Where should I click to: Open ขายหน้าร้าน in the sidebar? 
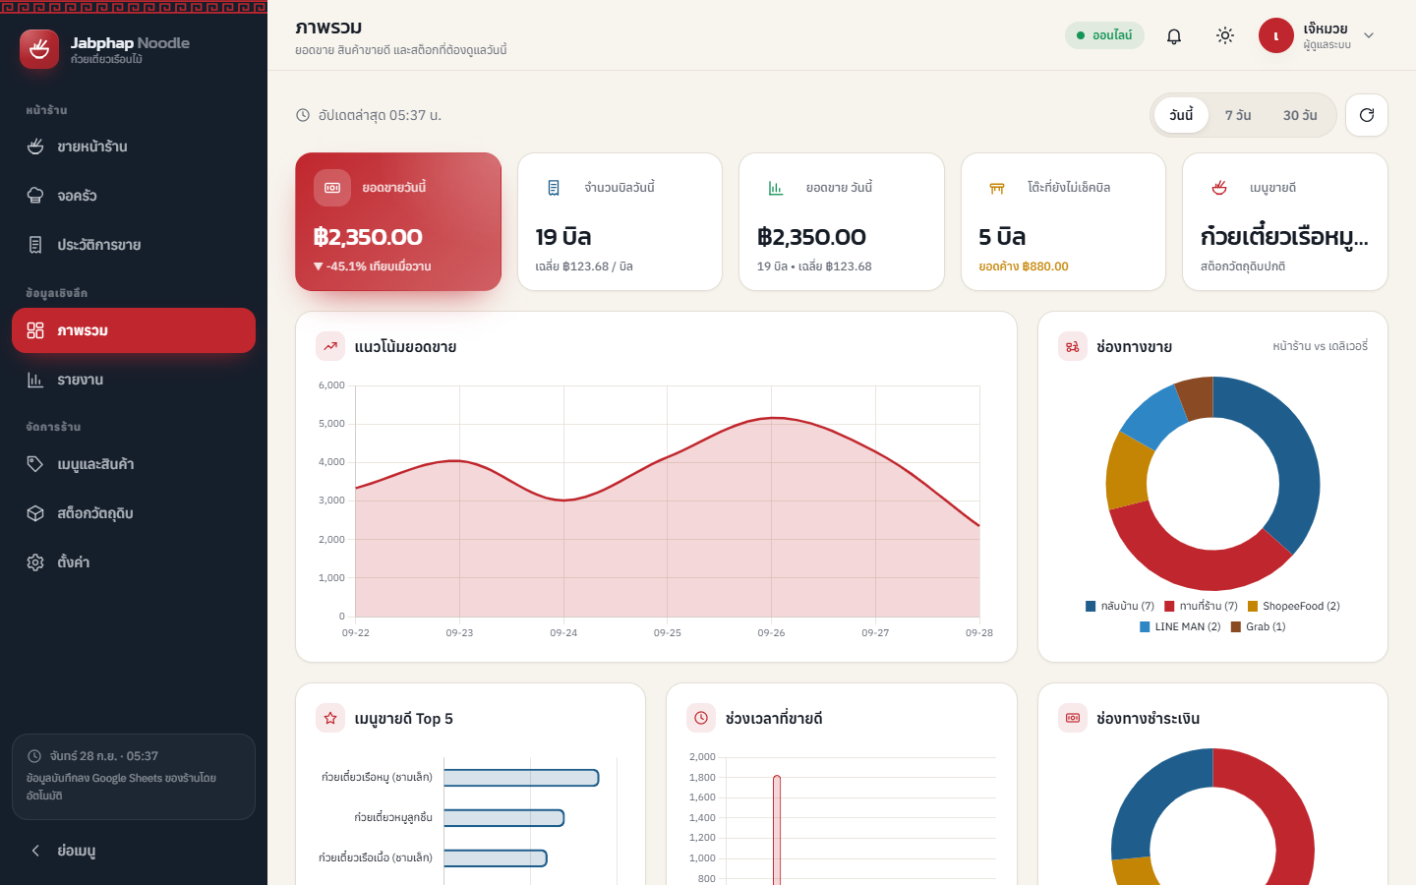[x=134, y=147]
